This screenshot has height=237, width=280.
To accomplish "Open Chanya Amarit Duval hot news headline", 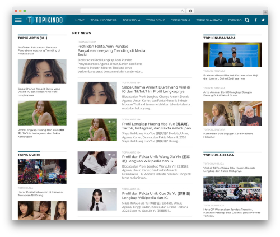I will click(x=156, y=89).
